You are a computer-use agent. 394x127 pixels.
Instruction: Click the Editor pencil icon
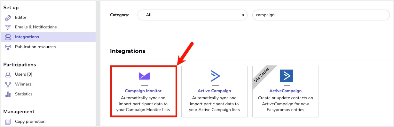[x=8, y=18]
